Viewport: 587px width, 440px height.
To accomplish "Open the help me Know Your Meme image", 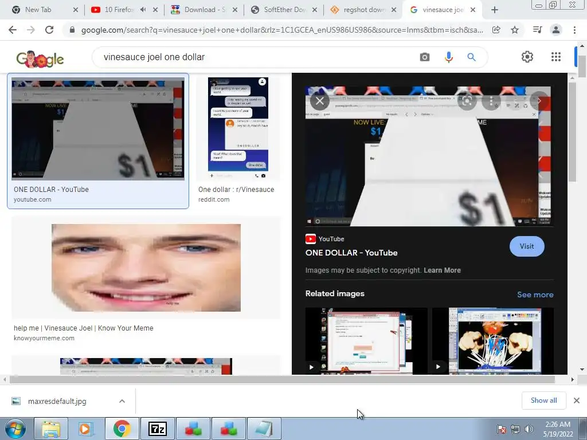I will coord(146,268).
